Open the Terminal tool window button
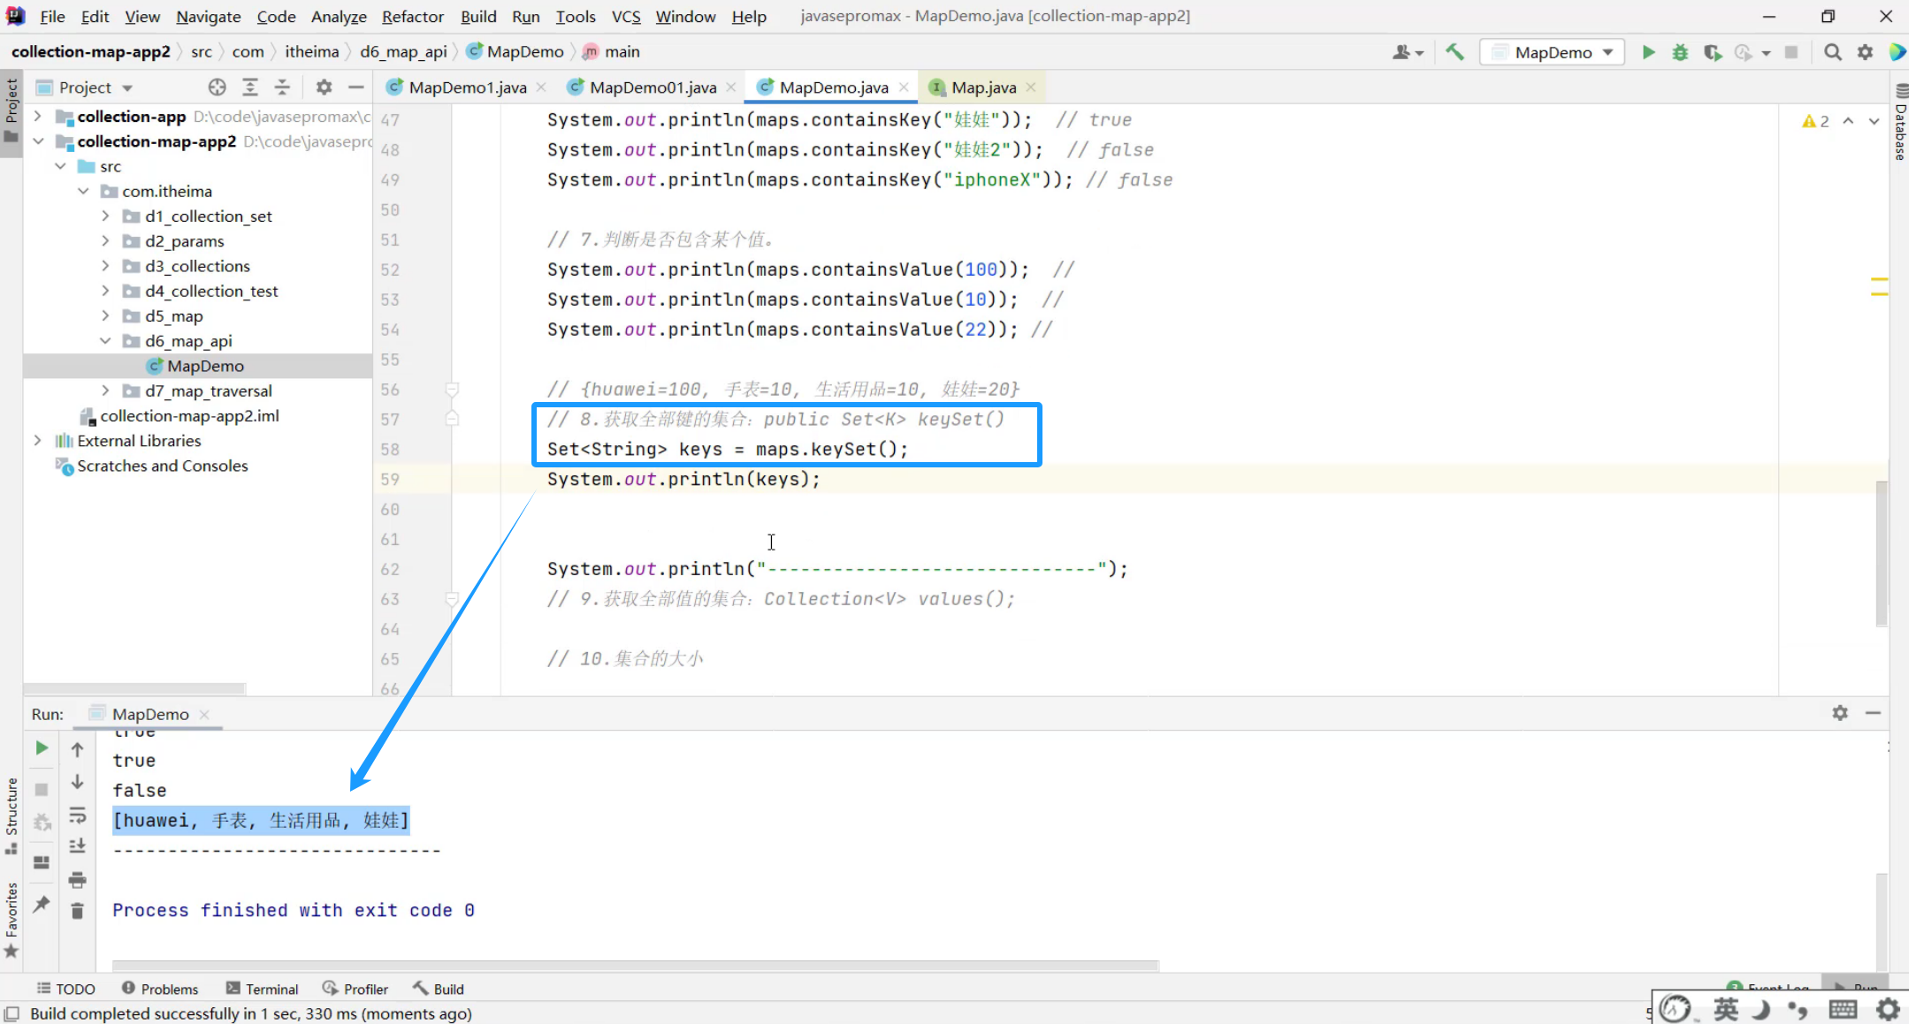This screenshot has height=1024, width=1909. [262, 989]
